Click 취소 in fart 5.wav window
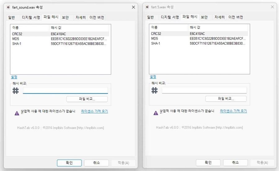The image size is (279, 171). coord(235,162)
